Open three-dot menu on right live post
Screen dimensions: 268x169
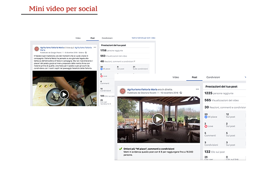click(197, 89)
